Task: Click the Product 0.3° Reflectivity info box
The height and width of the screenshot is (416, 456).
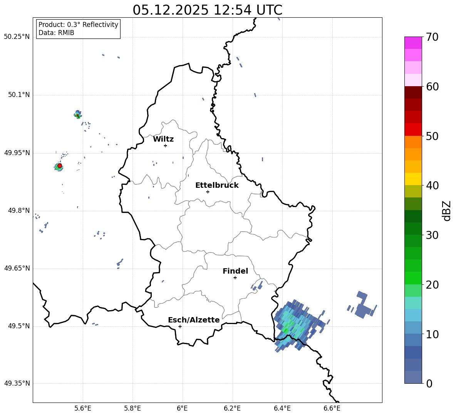Action: (x=78, y=29)
